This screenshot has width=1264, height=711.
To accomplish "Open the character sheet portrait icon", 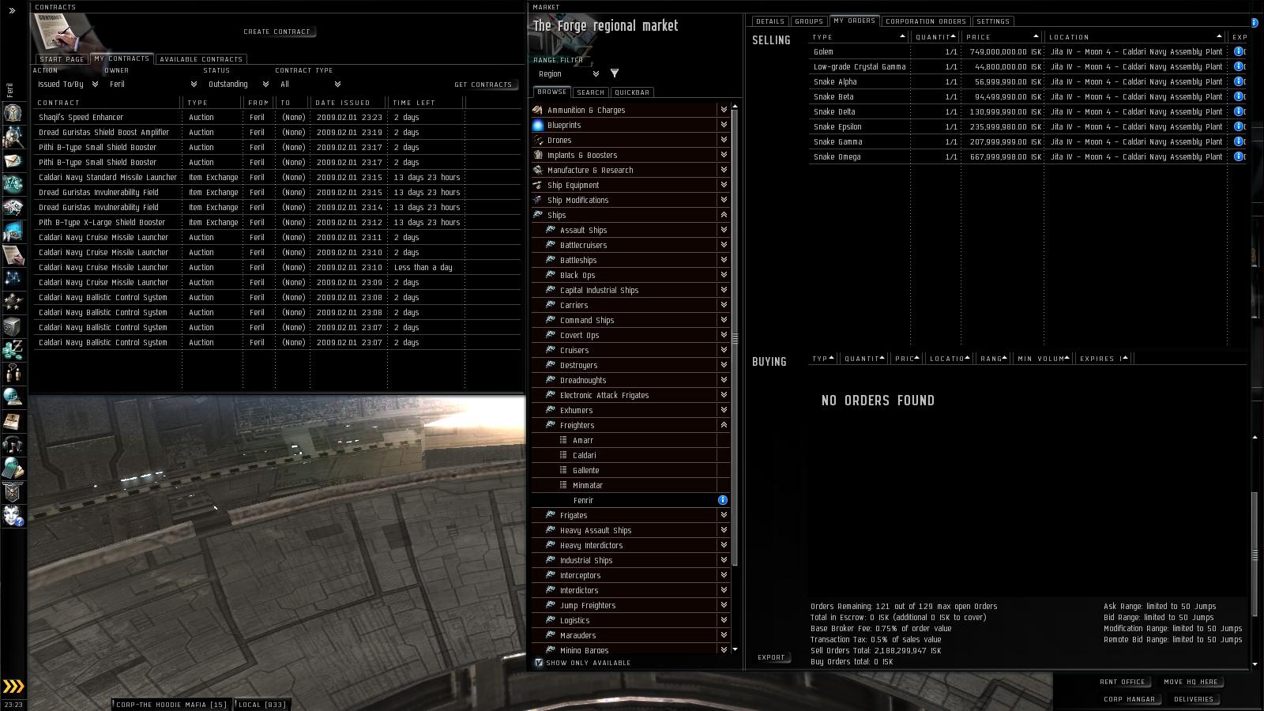I will (13, 112).
